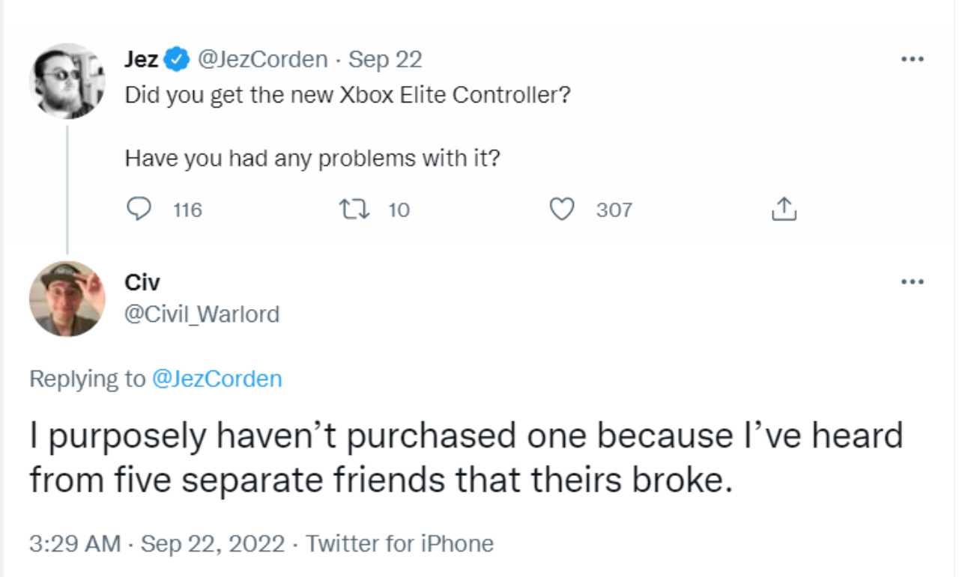Share Jez's tweet using the upload arrow icon
The width and height of the screenshot is (959, 577).
(783, 210)
